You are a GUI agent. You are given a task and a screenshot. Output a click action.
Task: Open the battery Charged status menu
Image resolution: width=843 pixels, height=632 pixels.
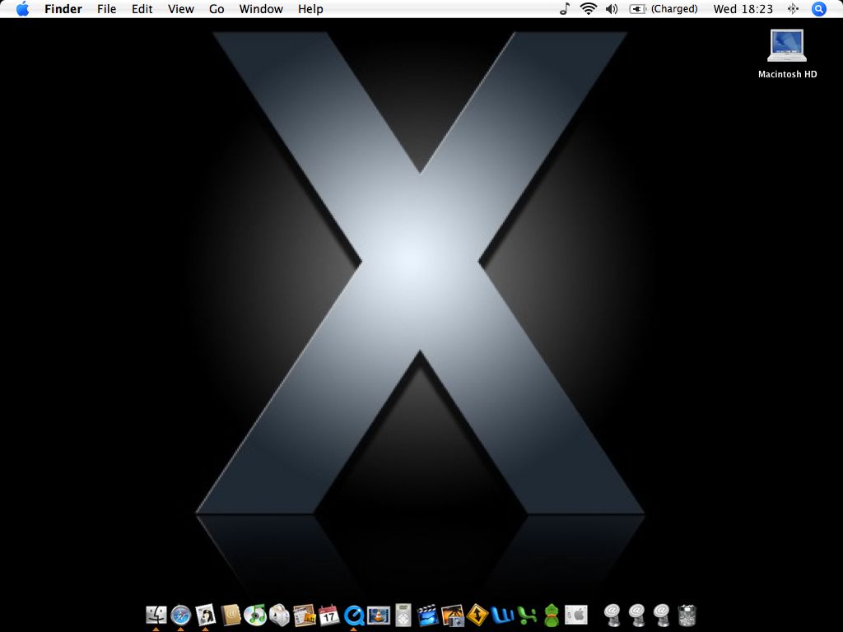664,9
